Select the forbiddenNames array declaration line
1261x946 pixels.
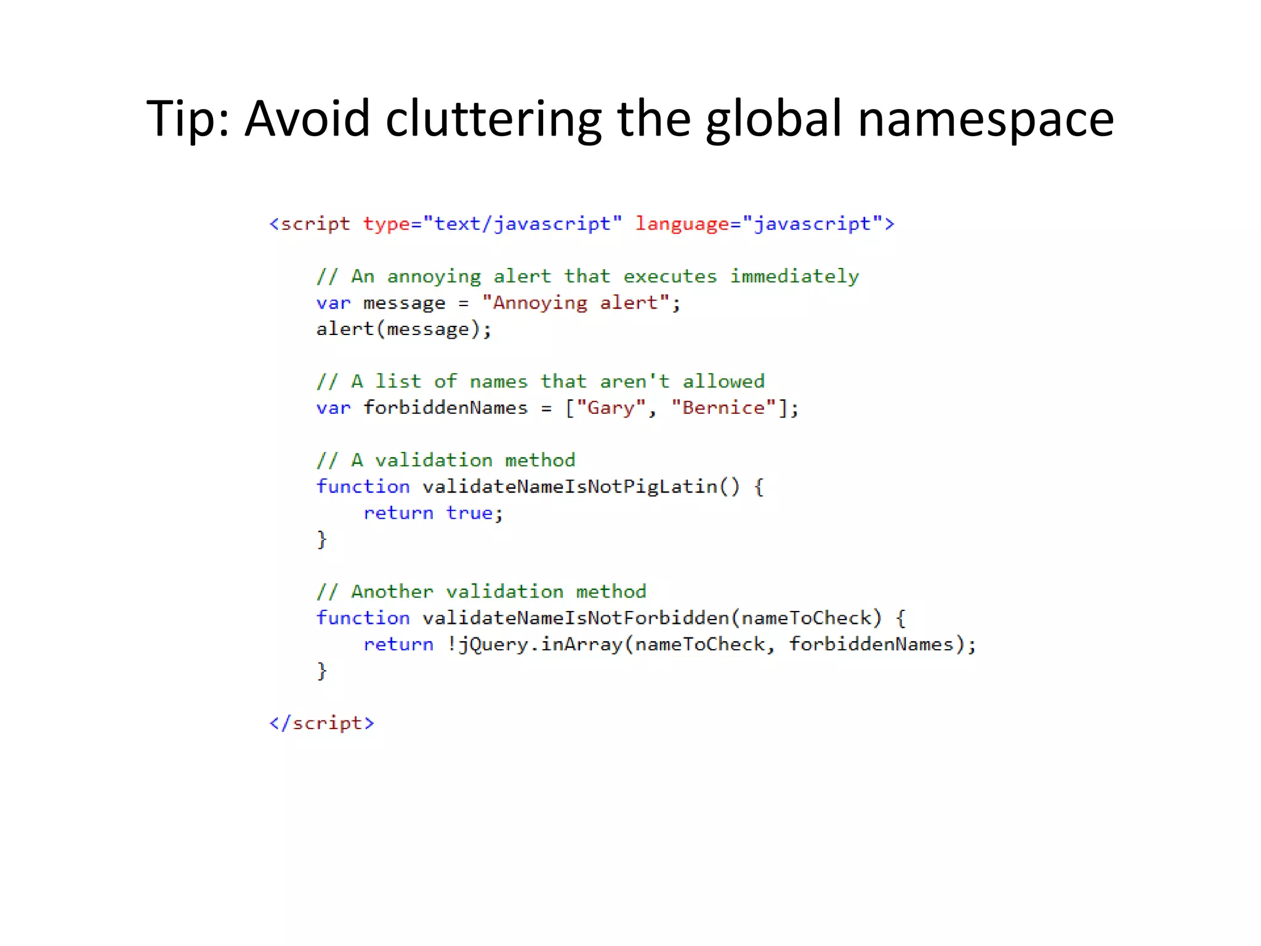coord(558,408)
